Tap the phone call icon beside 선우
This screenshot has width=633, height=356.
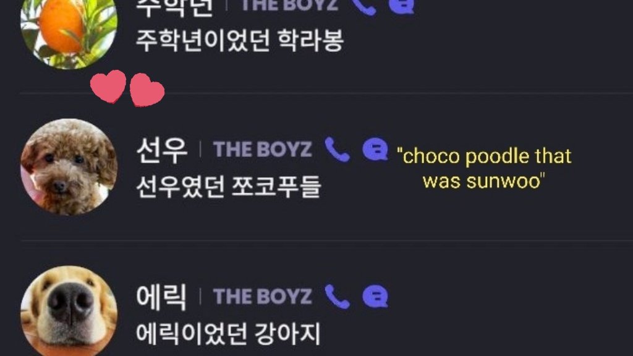tap(337, 150)
